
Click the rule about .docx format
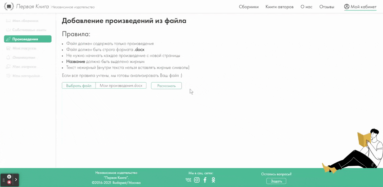coord(105,50)
